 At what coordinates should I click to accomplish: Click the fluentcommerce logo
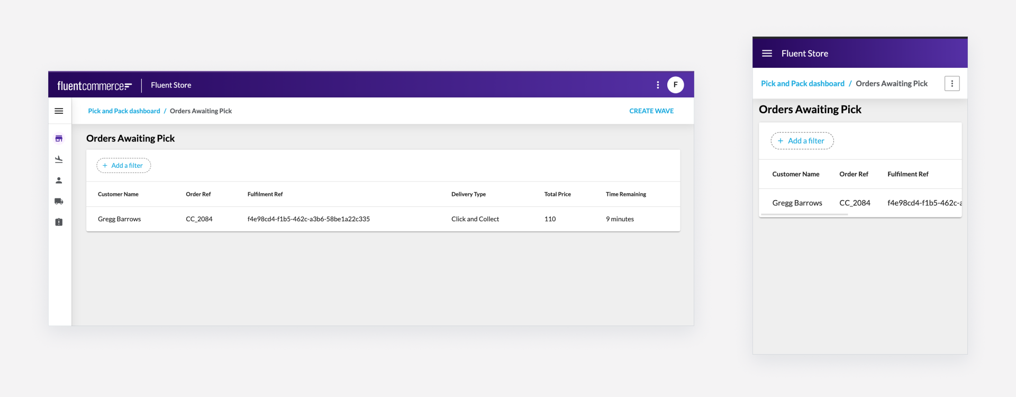pos(94,86)
